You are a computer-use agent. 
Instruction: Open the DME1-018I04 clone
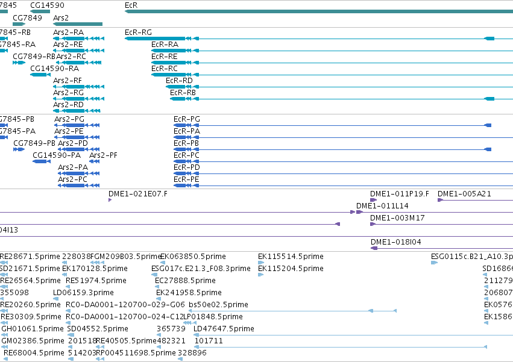click(396, 243)
